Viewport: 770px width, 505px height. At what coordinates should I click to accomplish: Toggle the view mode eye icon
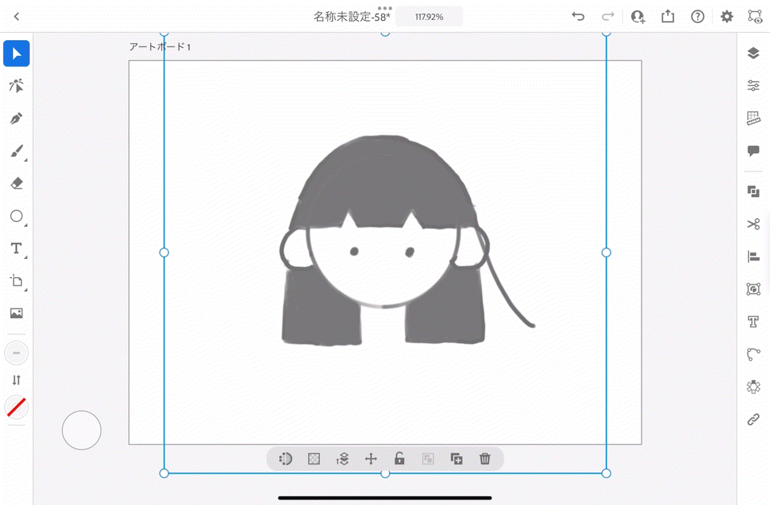[754, 16]
